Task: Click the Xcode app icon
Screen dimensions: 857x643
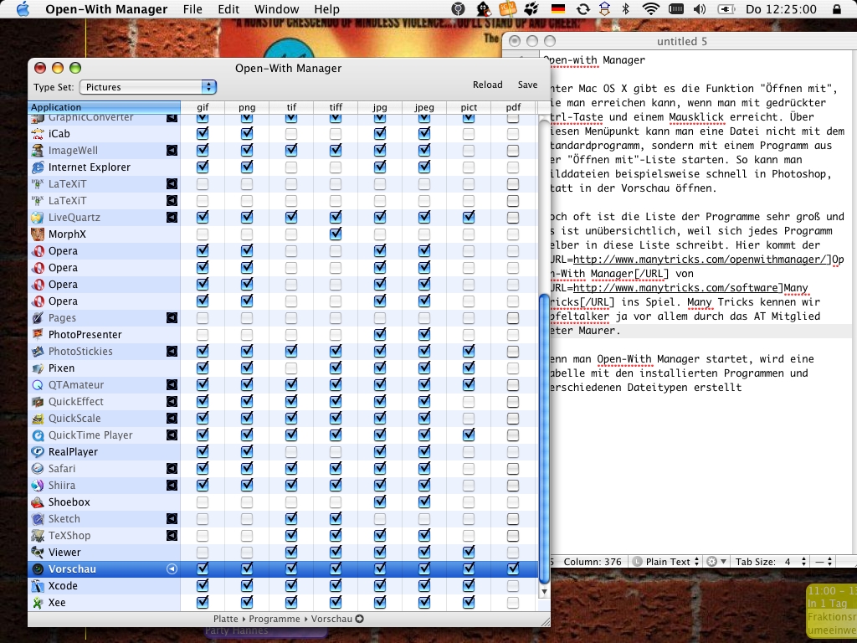Action: pos(38,585)
